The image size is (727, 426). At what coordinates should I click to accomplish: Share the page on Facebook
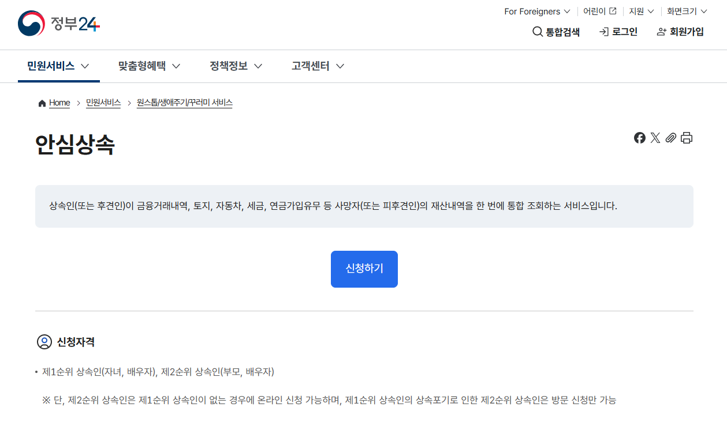tap(639, 138)
